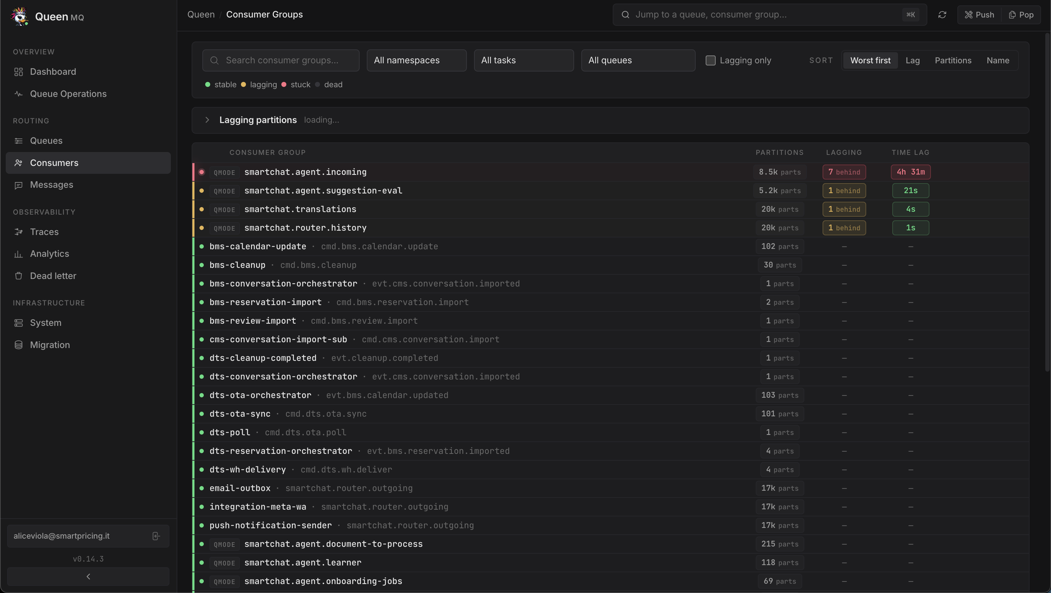1051x593 pixels.
Task: Click the 30 parts badge
Action: coord(780,265)
